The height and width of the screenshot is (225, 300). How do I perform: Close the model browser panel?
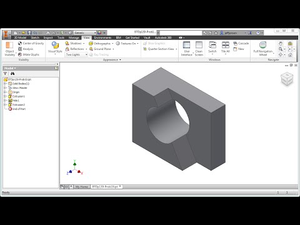tap(57, 64)
